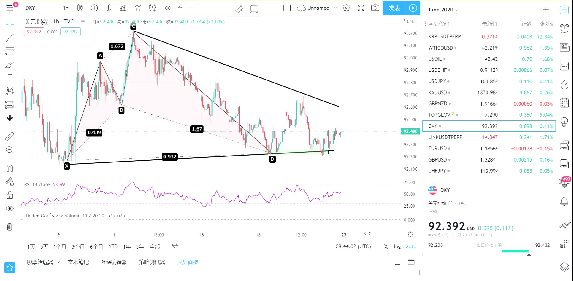573x281 pixels.
Task: Expand the June 2020 watchlist dropdown
Action: 443,10
